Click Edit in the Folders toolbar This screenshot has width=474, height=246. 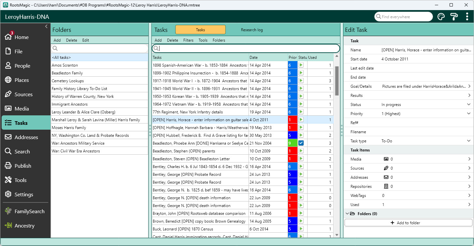(85, 40)
